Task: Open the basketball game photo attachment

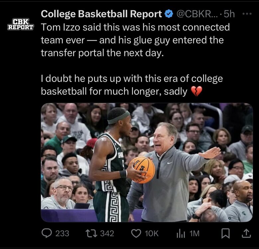Action: 147,162
